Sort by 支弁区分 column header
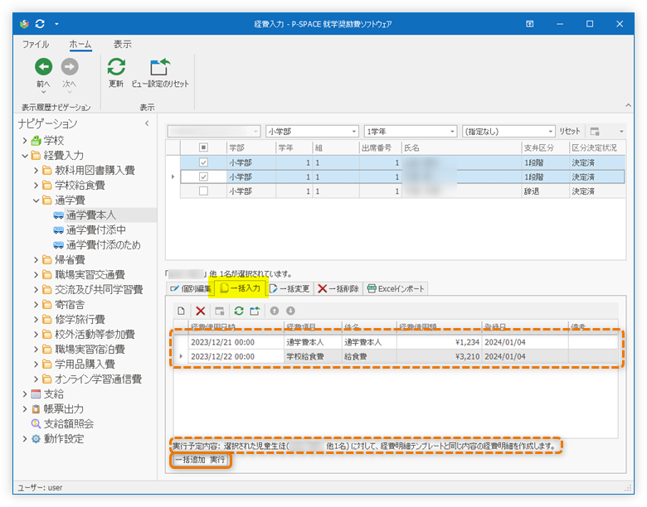Image resolution: width=647 pixels, height=507 pixels. (545, 147)
